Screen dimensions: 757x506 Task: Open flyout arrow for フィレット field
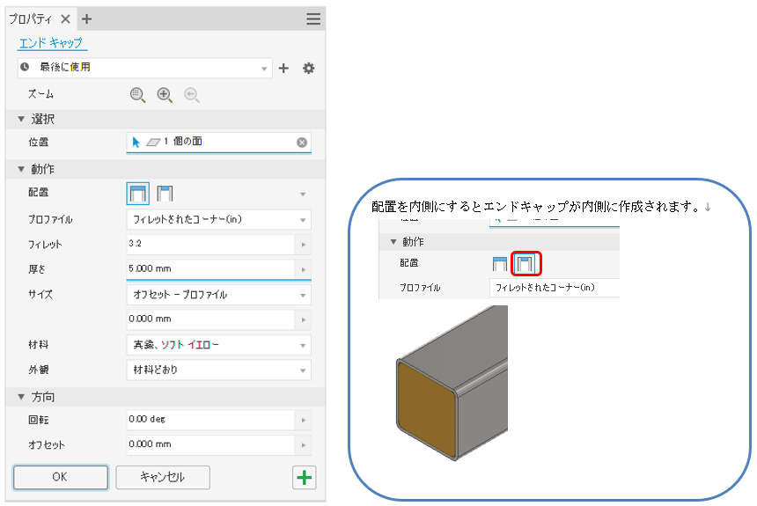click(x=303, y=245)
